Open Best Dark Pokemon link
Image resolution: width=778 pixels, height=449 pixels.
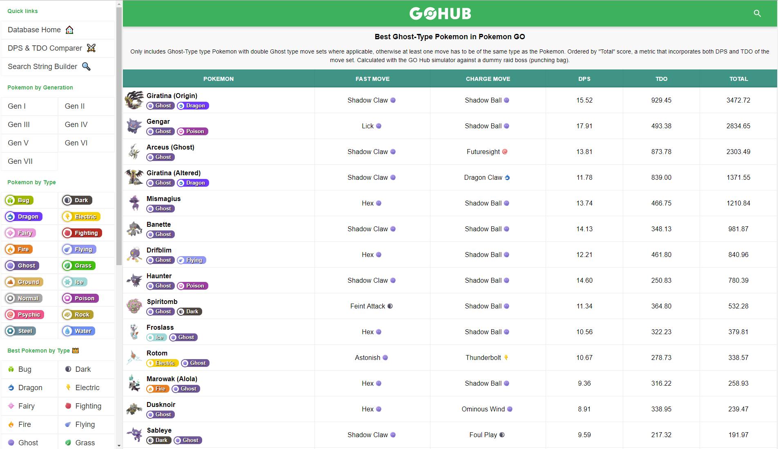click(x=87, y=369)
